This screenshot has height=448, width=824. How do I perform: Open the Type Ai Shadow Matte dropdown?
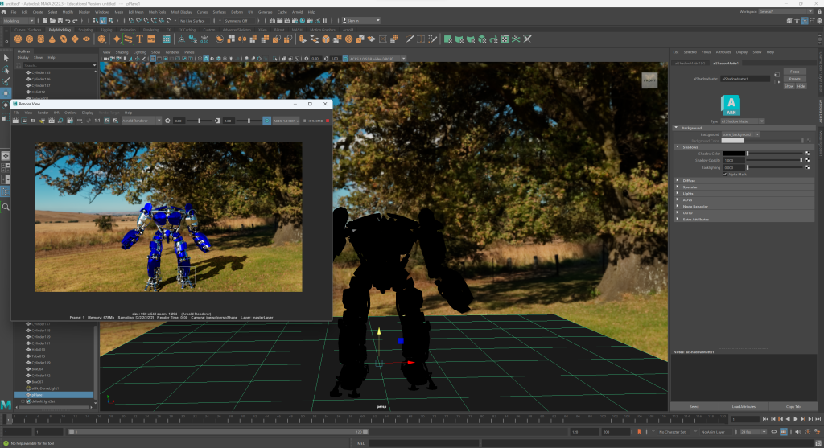[x=742, y=121]
